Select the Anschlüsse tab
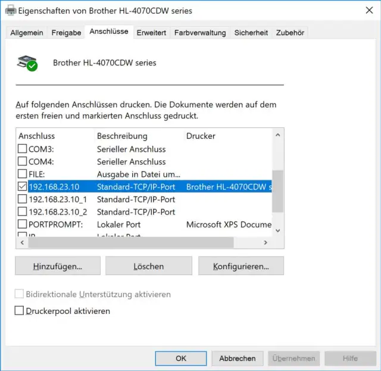Image resolution: width=381 pixels, height=371 pixels. coord(109,32)
